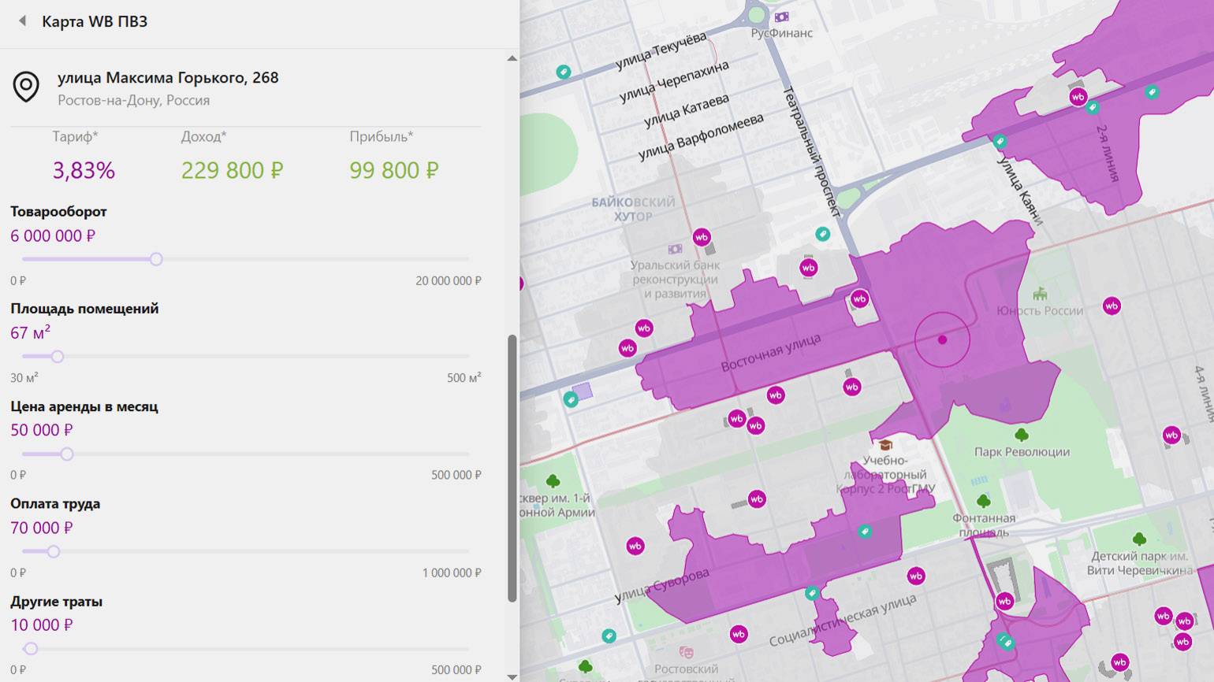Click the Площадь помещений slider handle
The image size is (1214, 682).
click(57, 357)
